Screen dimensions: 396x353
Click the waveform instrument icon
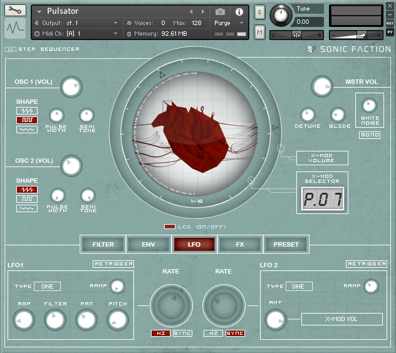15,28
